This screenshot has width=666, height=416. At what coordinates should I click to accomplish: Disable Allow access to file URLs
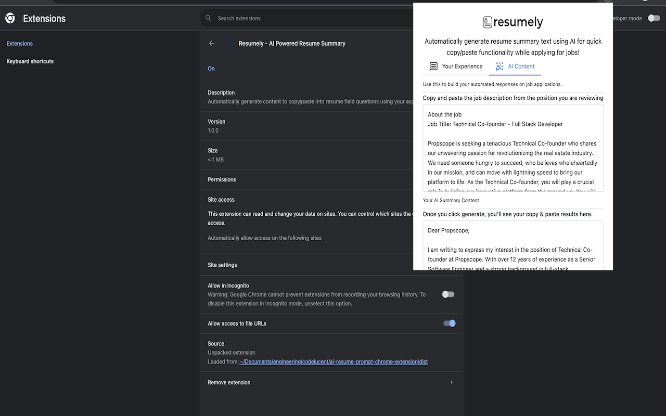(x=449, y=323)
